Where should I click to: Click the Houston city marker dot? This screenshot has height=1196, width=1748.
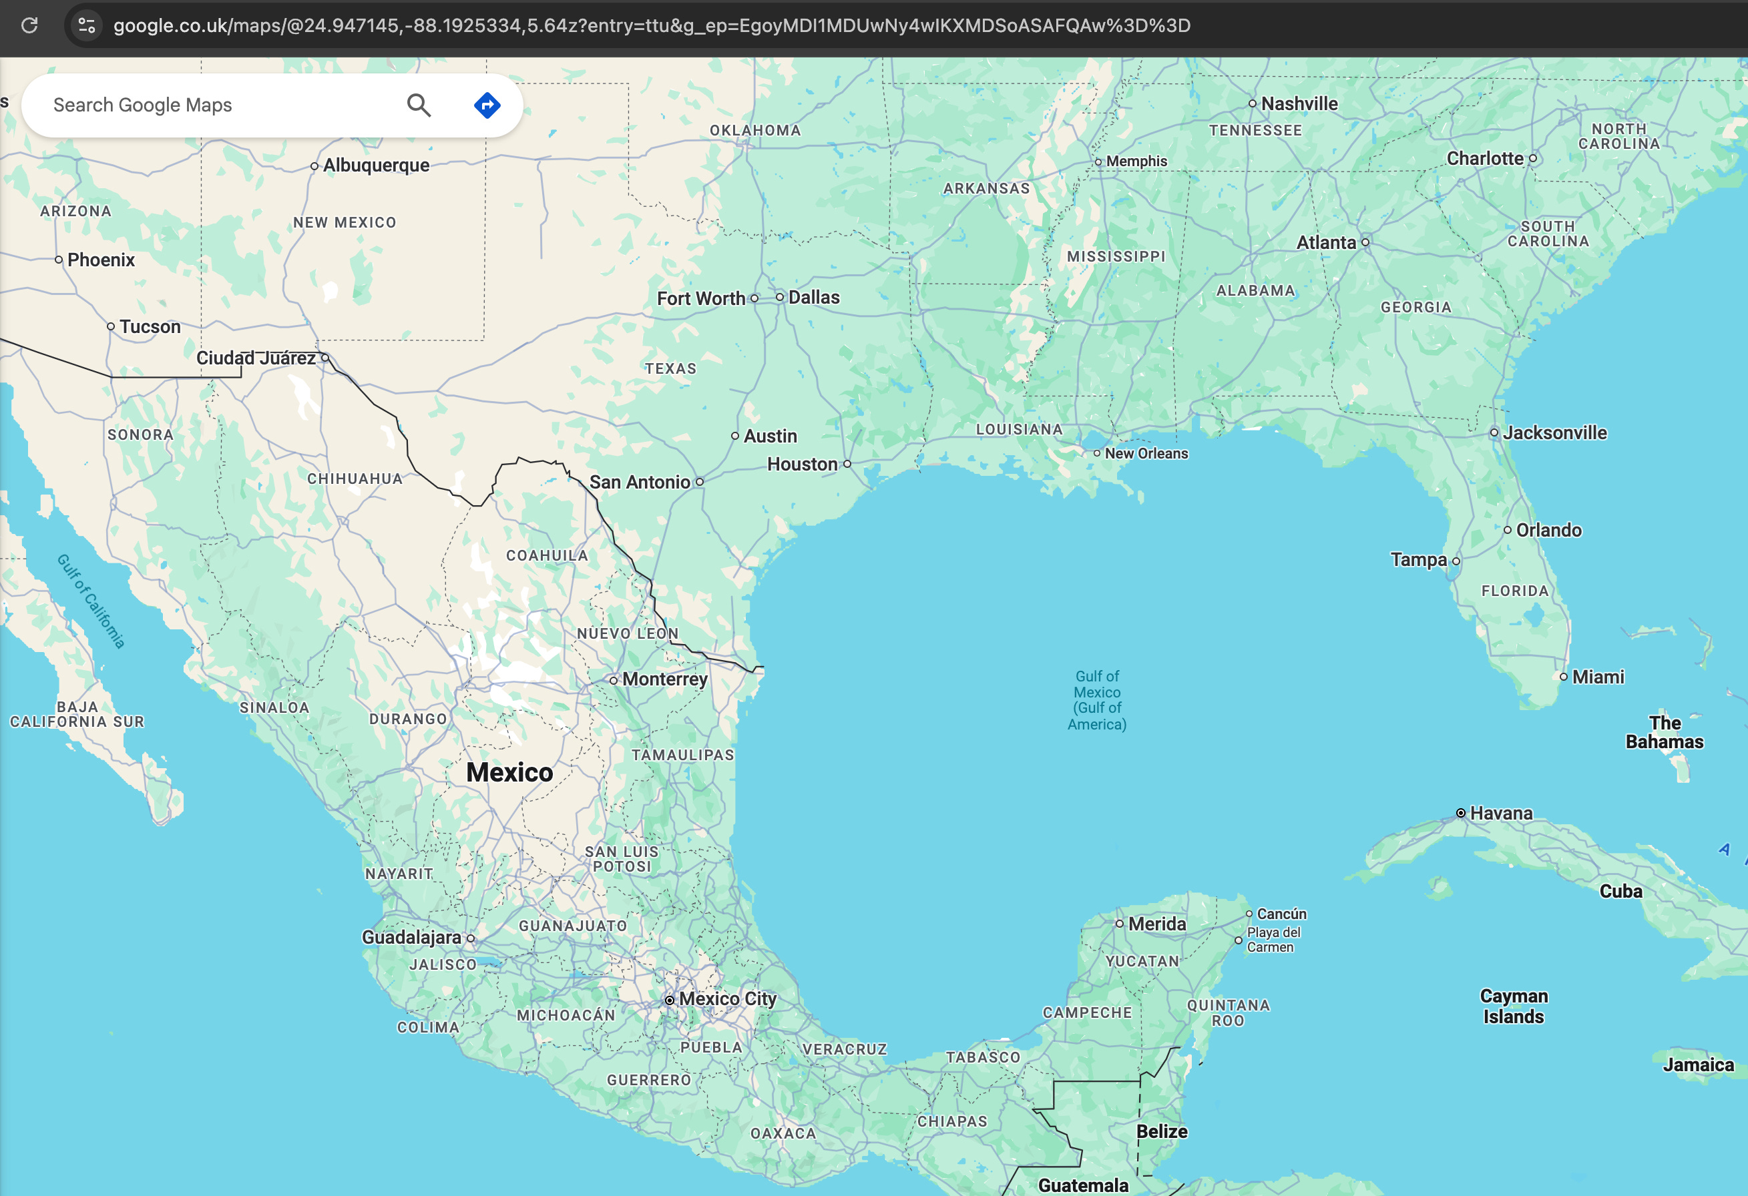pos(847,465)
